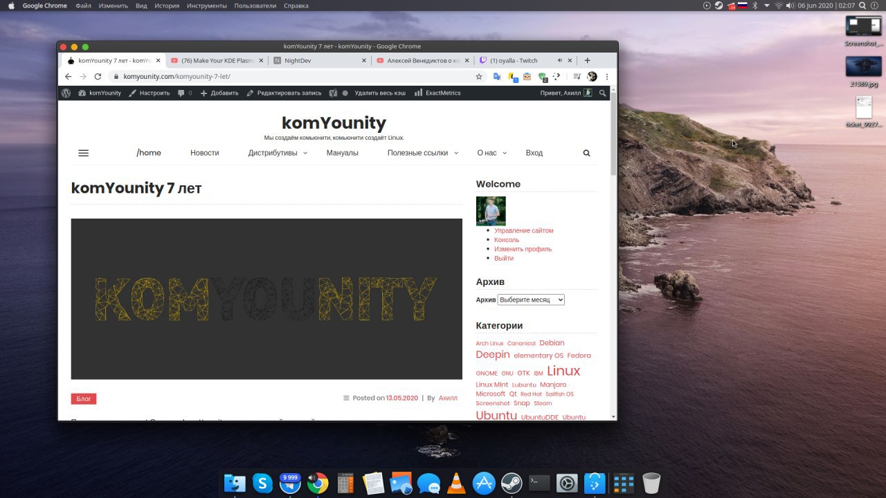Open Finder icon in the dock
This screenshot has height=498, width=886.
click(235, 483)
